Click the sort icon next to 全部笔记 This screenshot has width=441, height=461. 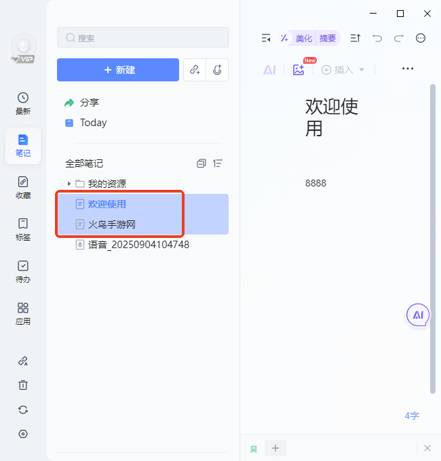click(x=218, y=163)
